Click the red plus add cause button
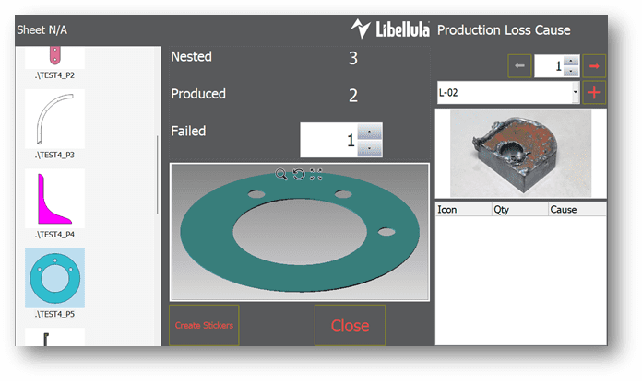The height and width of the screenshot is (381, 642). [594, 92]
